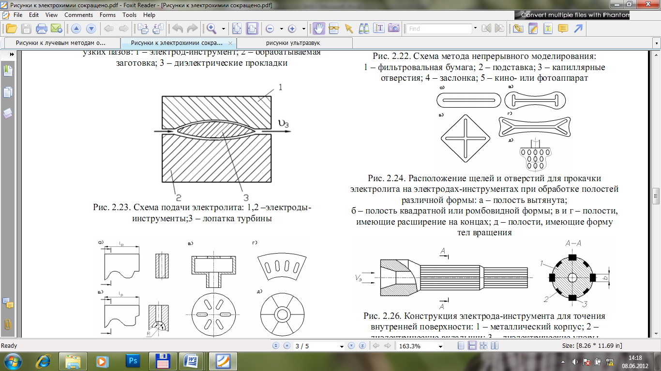661x371 pixels.
Task: Select the arrow Select Annotation tool
Action: pos(348,29)
